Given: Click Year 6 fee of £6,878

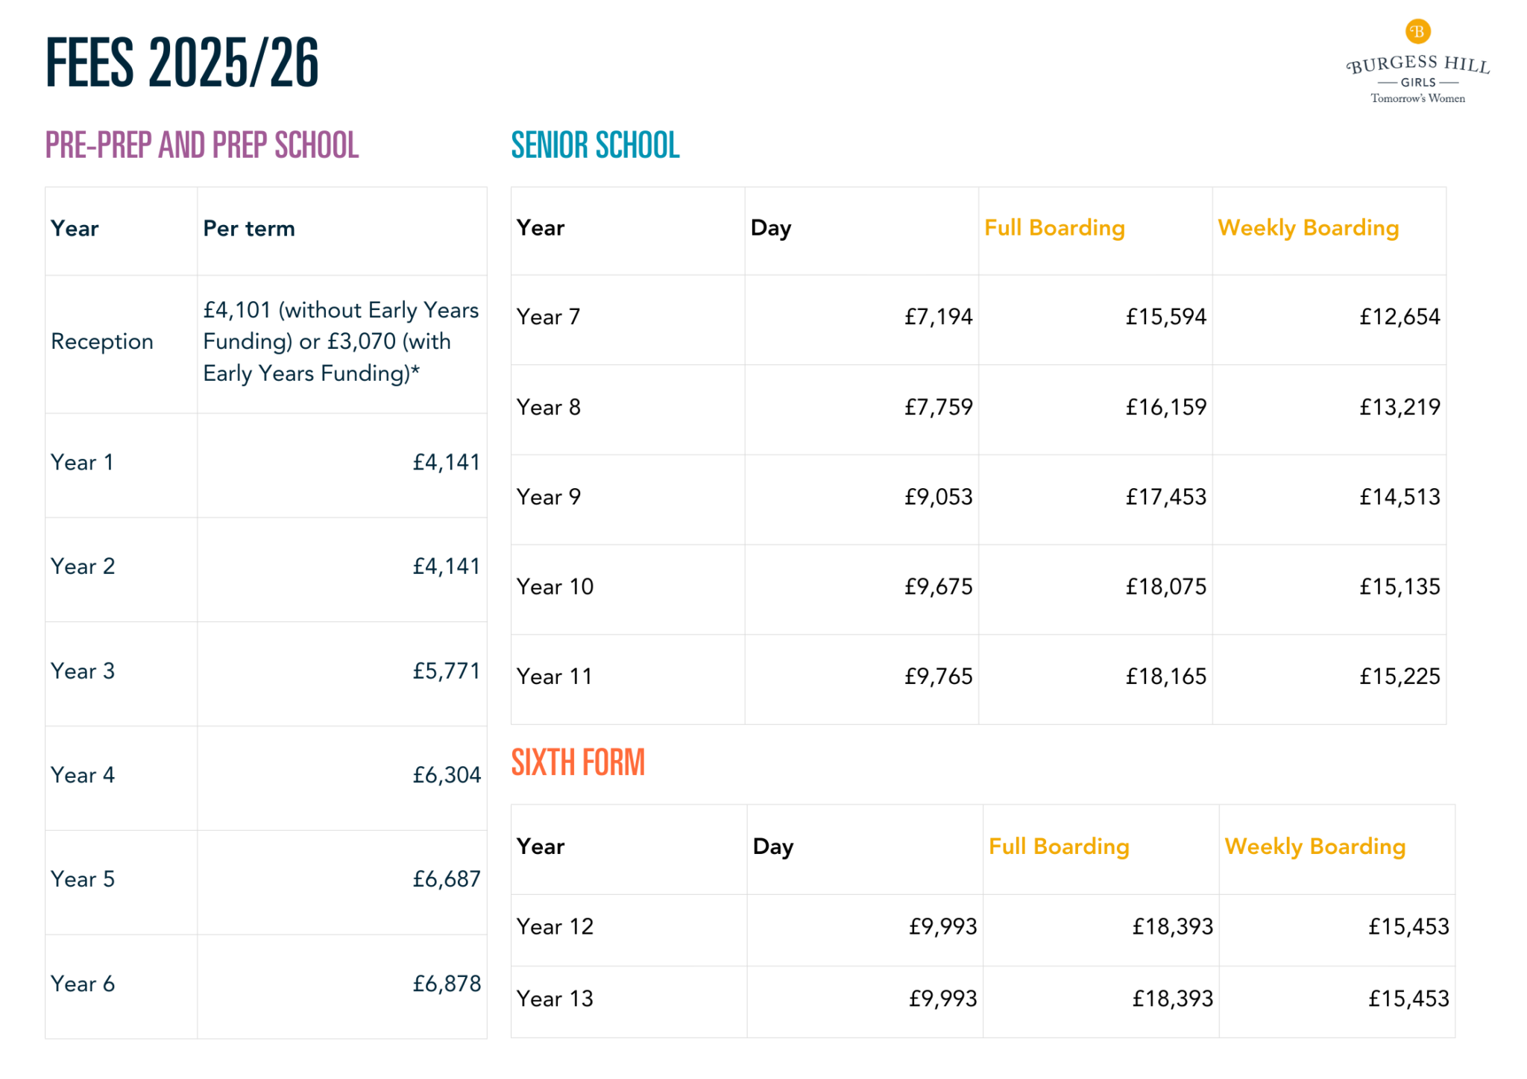Looking at the screenshot, I should [x=446, y=984].
